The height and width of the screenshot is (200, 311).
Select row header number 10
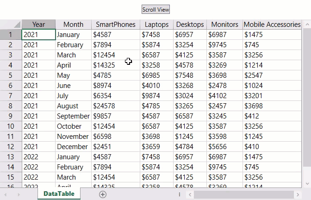pyautogui.click(x=10, y=126)
